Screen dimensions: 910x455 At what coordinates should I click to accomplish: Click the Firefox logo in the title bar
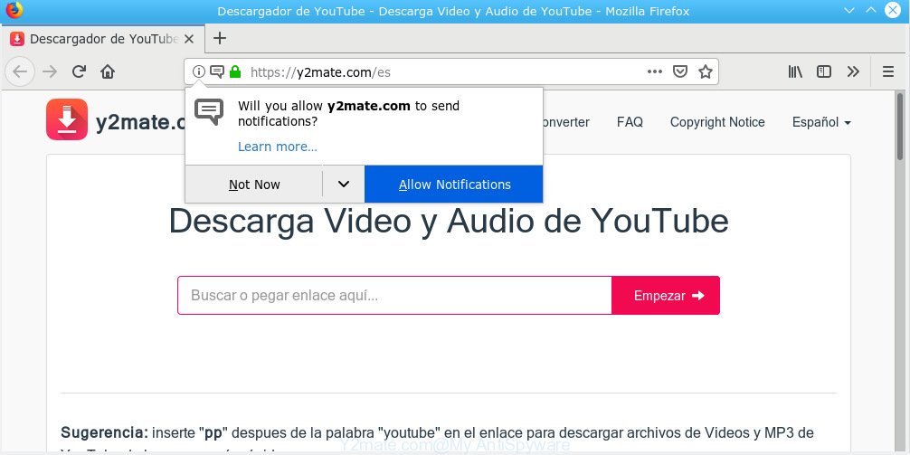coord(14,10)
